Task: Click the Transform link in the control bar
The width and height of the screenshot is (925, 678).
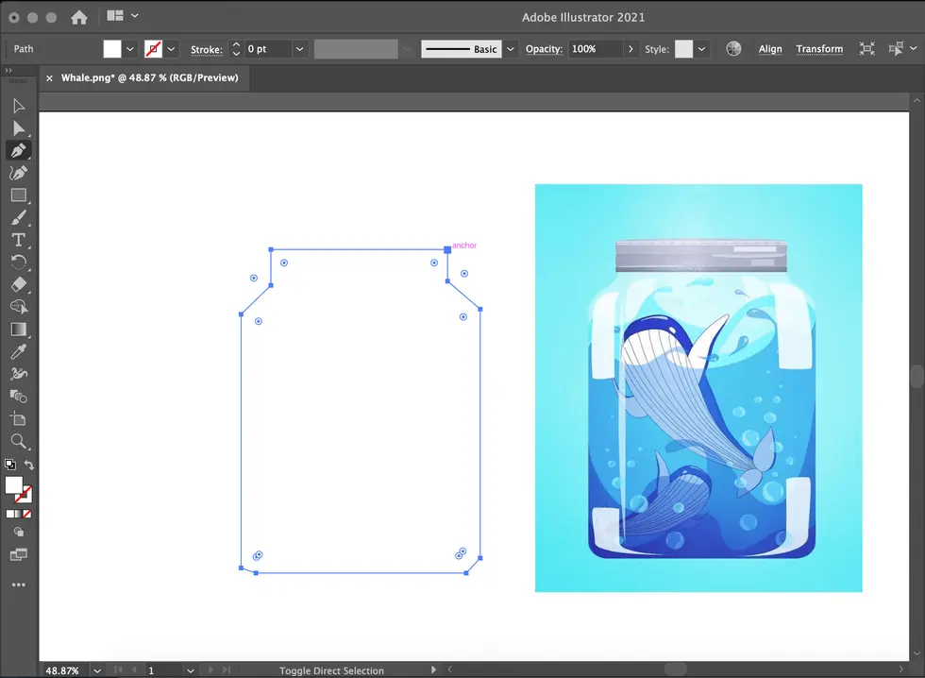Action: (x=819, y=48)
